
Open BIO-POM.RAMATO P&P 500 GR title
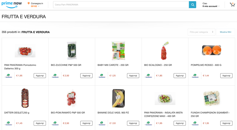[68, 113]
